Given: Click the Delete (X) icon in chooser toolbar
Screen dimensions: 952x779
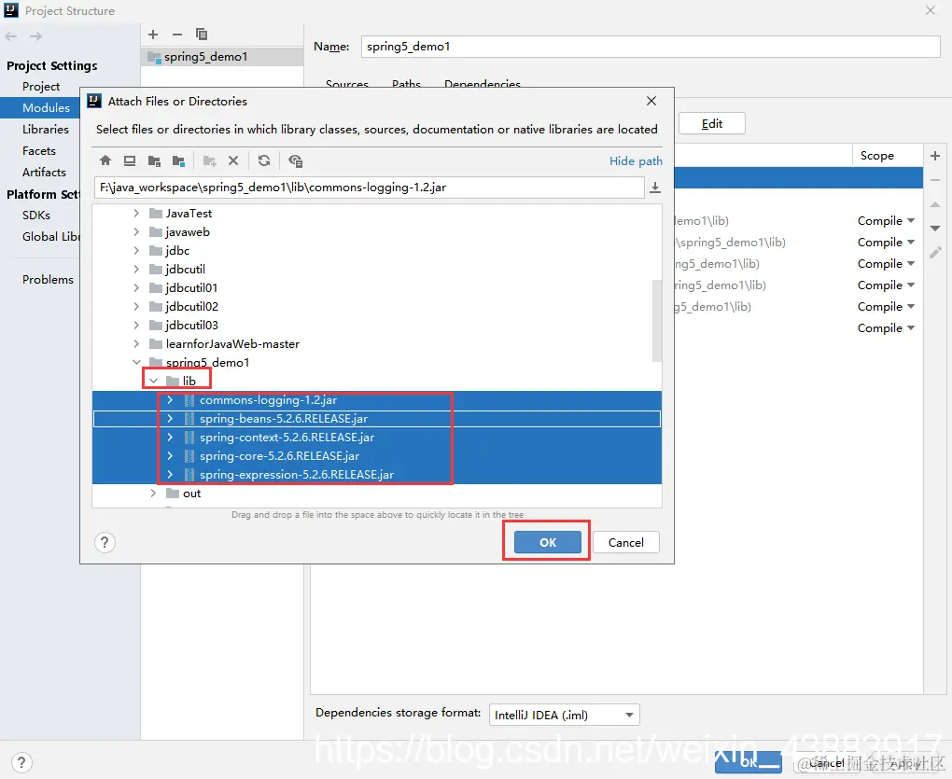Looking at the screenshot, I should coord(233,160).
